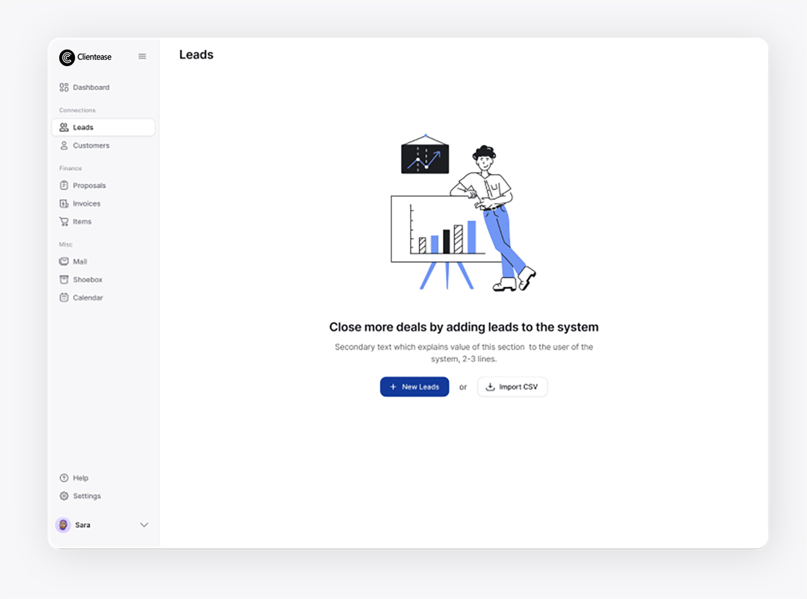Click the Misc section label

tap(66, 245)
